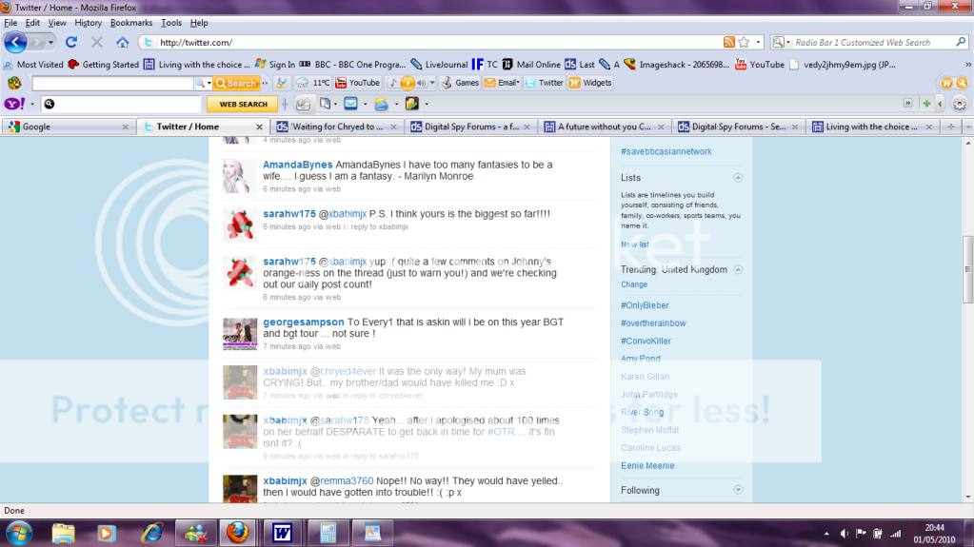Open the georgesampson profile link

point(303,322)
